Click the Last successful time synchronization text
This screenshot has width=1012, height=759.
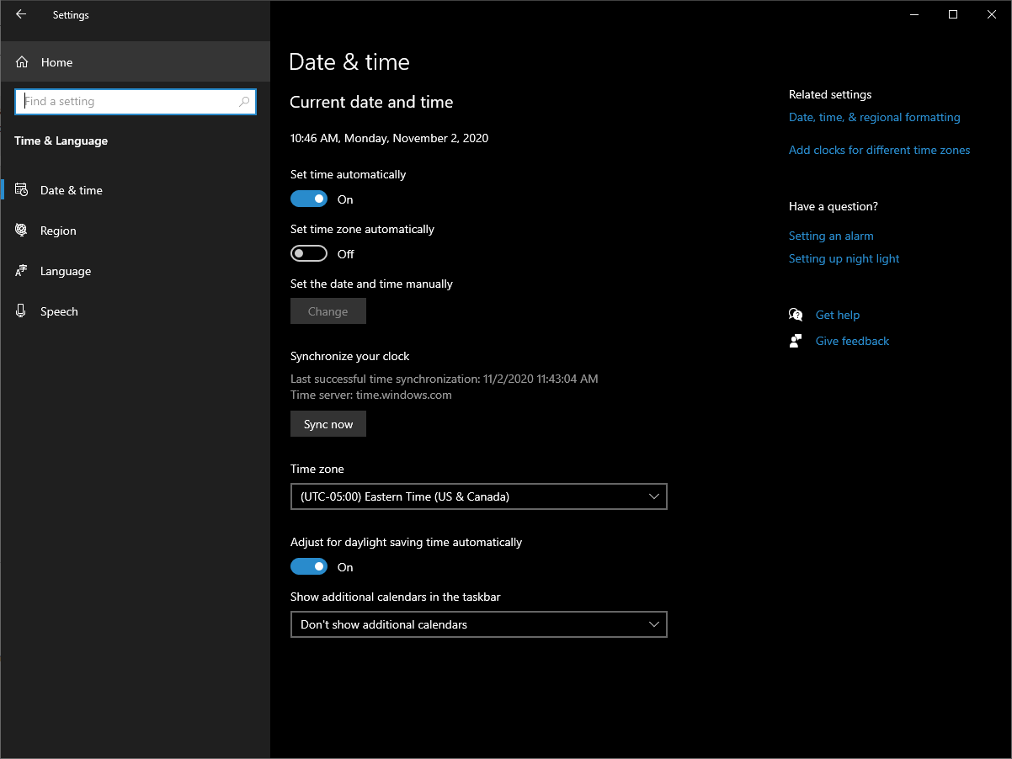click(x=445, y=379)
